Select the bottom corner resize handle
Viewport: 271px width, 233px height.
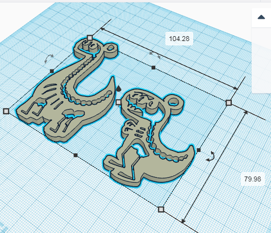161,209
